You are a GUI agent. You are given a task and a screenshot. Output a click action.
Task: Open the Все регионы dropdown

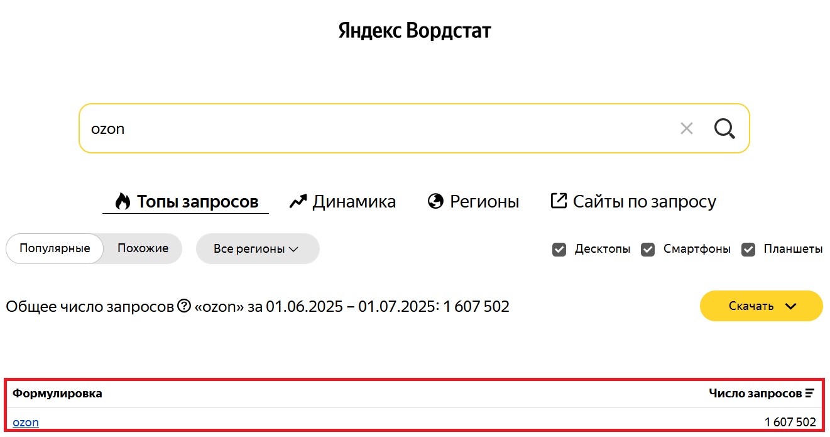coord(258,249)
